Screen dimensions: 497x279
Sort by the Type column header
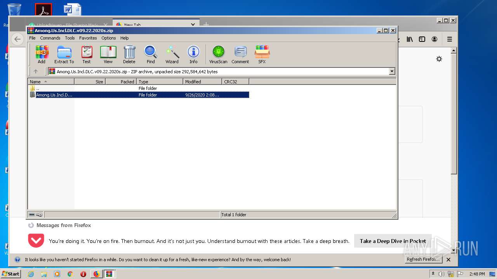pyautogui.click(x=160, y=82)
